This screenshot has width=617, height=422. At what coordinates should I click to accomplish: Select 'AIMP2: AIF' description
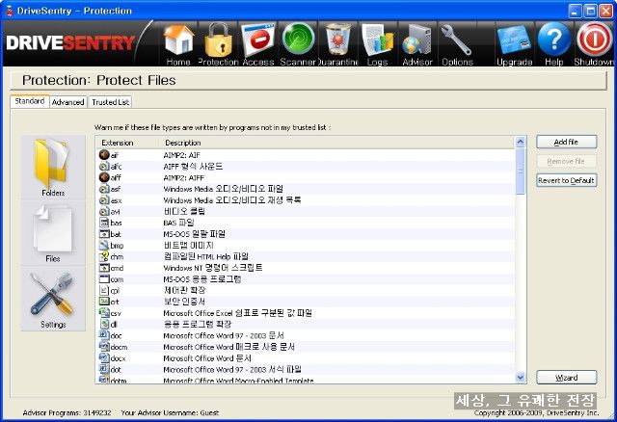[182, 155]
